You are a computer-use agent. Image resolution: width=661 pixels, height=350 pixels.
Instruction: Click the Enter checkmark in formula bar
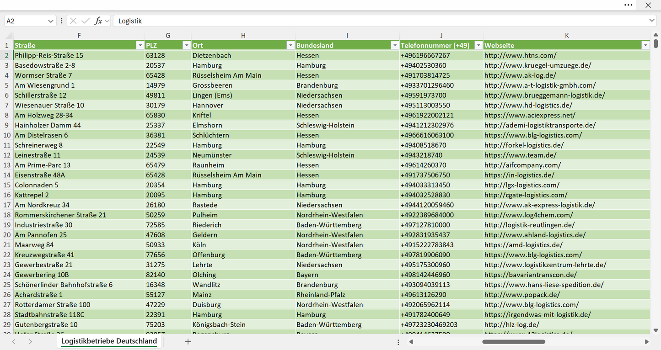pos(86,21)
